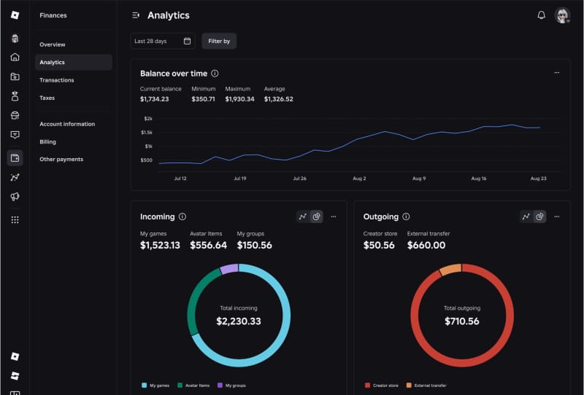
Task: Click the Creator store amount $50.56
Action: (x=379, y=245)
